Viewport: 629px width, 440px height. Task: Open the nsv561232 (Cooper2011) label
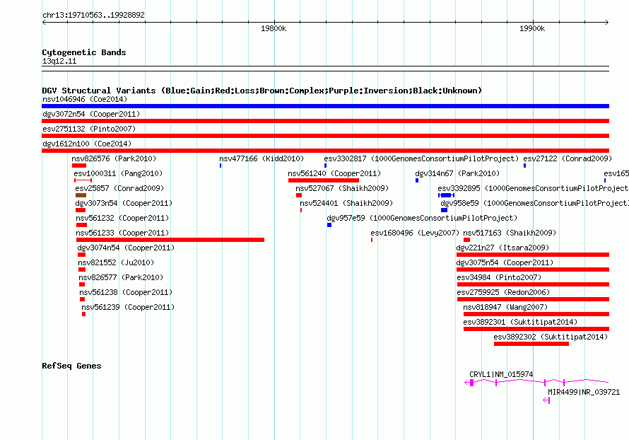point(122,218)
